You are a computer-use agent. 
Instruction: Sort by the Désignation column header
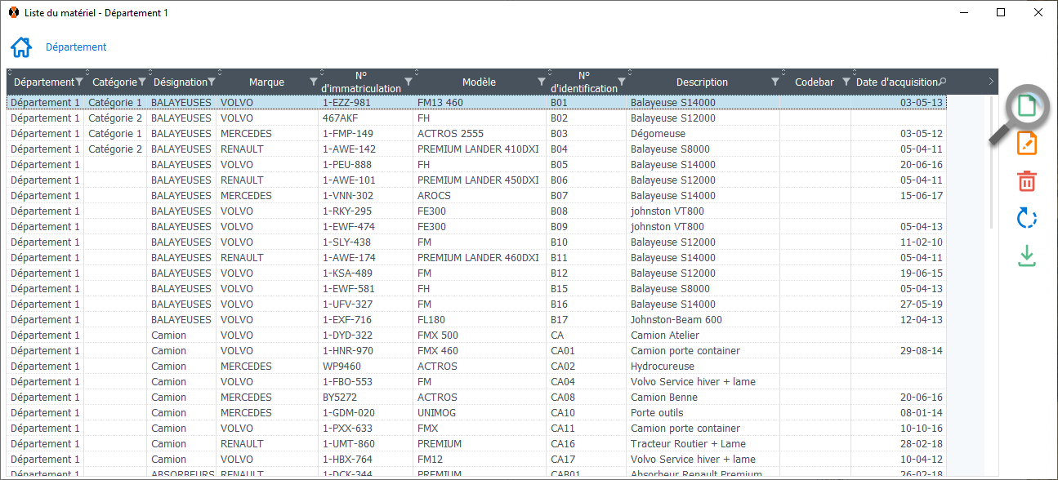(180, 82)
